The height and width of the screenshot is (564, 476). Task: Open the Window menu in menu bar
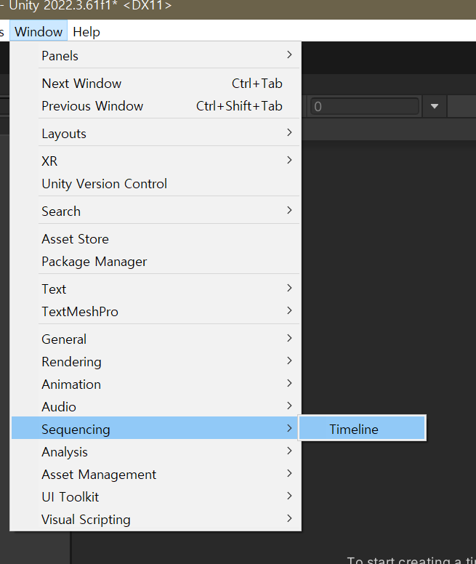pyautogui.click(x=39, y=32)
